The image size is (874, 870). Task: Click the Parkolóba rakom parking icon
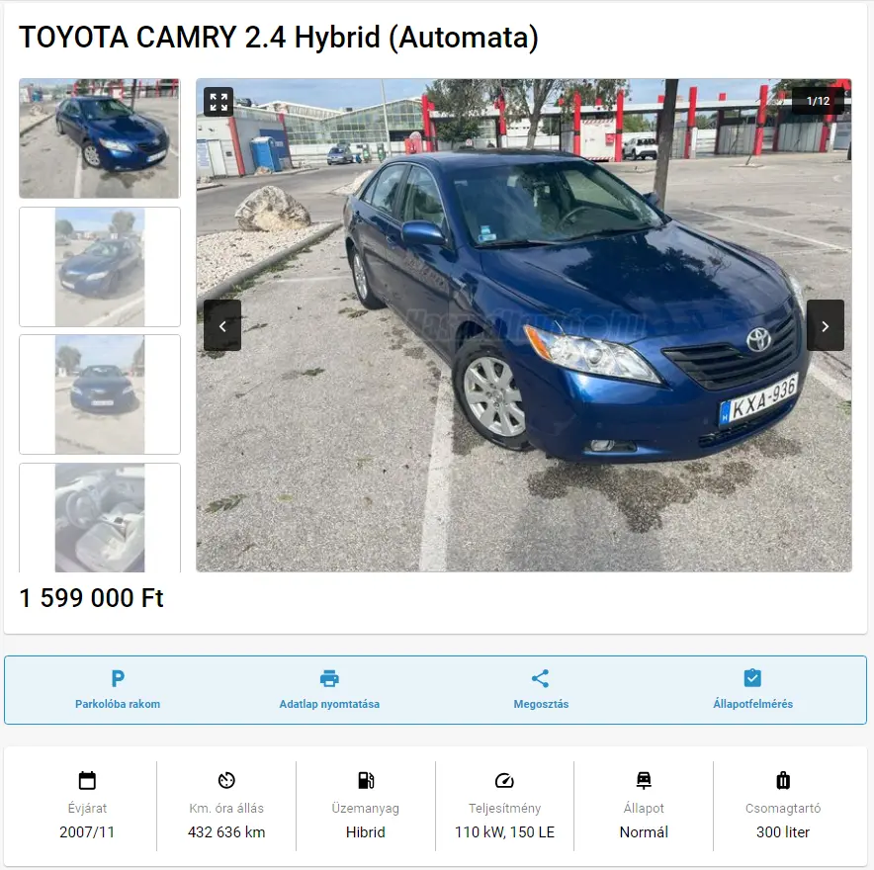tap(118, 678)
